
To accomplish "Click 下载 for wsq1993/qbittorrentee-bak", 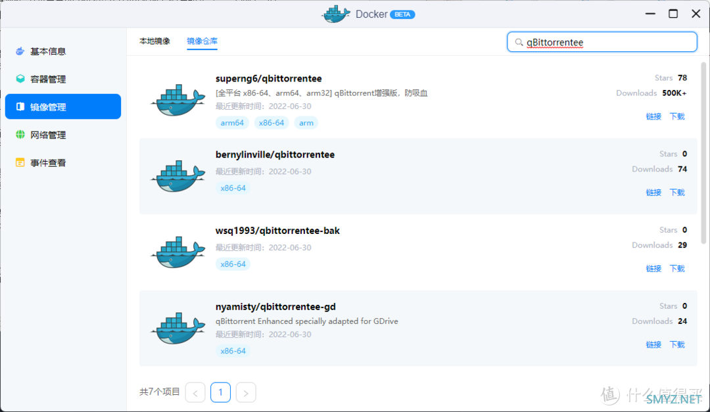I will (677, 269).
